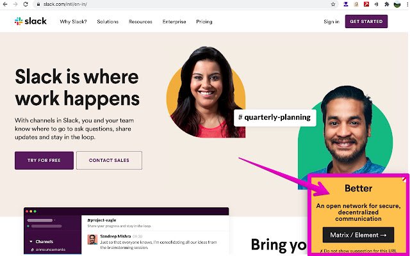Open the Chrome profile avatar
Screen dimensions: 410x256
click(397, 4)
